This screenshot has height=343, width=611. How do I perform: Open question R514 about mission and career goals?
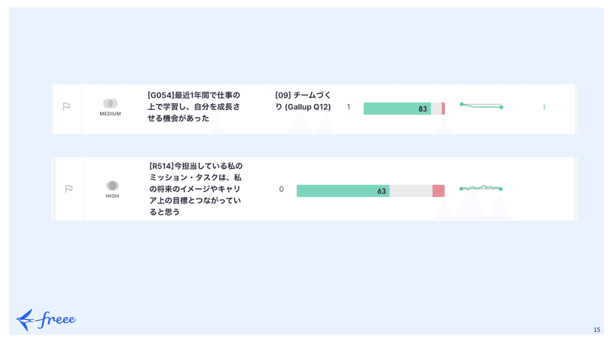(196, 189)
